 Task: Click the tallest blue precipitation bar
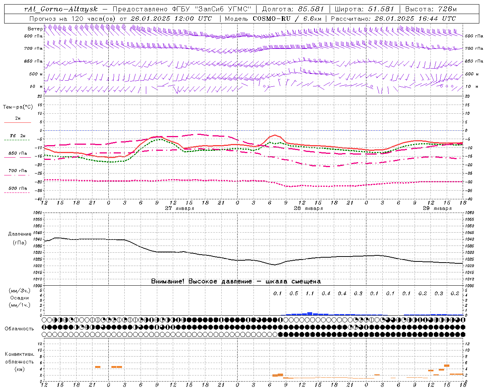click(310, 314)
